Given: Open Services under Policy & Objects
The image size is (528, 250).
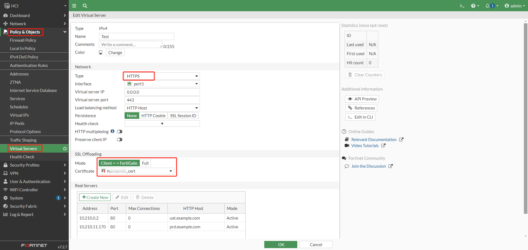Looking at the screenshot, I should (17, 99).
